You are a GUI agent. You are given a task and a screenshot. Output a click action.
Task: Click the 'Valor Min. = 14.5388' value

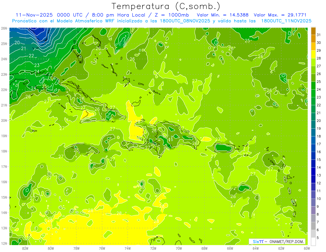tap(223, 15)
